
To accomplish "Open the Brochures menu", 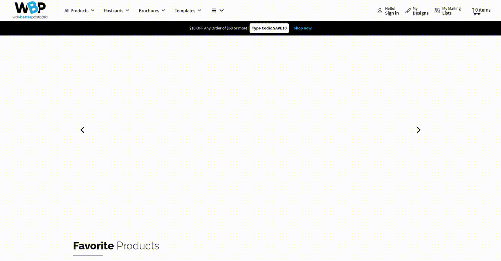I will [149, 11].
